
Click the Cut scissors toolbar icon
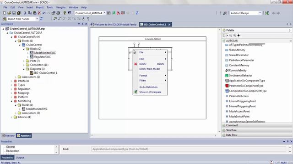point(25,13)
